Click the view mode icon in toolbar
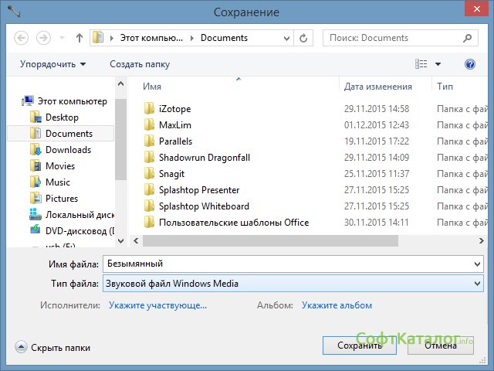494x371 pixels. pyautogui.click(x=421, y=64)
